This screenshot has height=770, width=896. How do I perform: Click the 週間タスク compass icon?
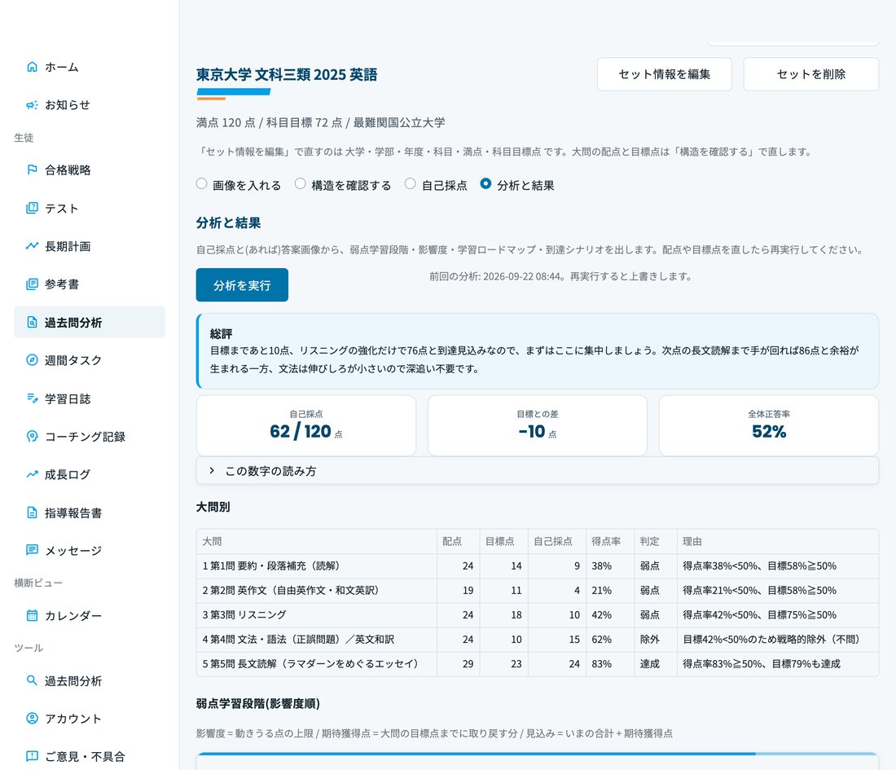click(32, 360)
